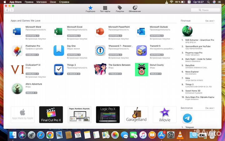Open the Photos app from the Dock
Screen dimensions: 225x141
pos(115,135)
